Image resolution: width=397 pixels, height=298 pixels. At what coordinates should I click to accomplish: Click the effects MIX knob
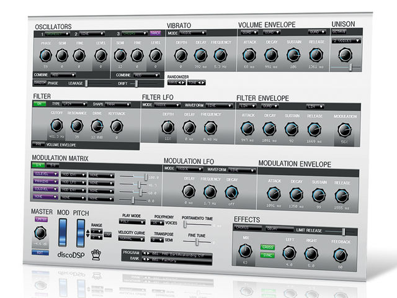pos(245,251)
